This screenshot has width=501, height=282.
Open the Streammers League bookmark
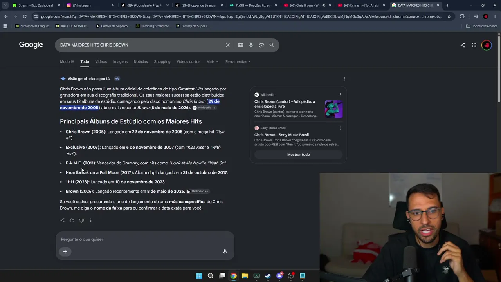point(33,26)
